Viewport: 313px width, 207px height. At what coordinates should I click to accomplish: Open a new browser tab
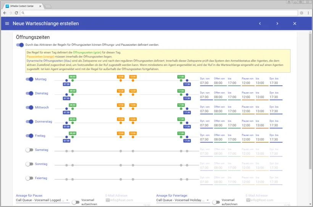[x=48, y=7]
